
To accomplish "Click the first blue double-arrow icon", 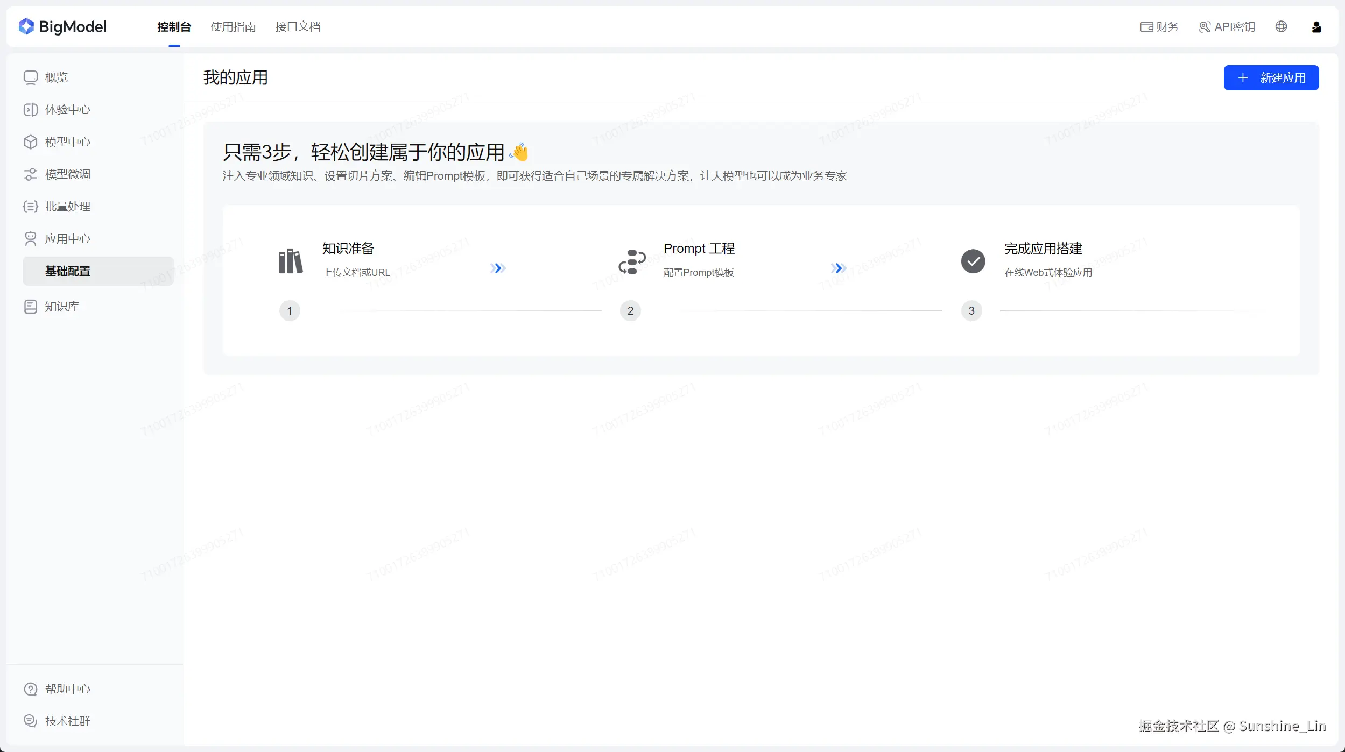I will pyautogui.click(x=498, y=268).
